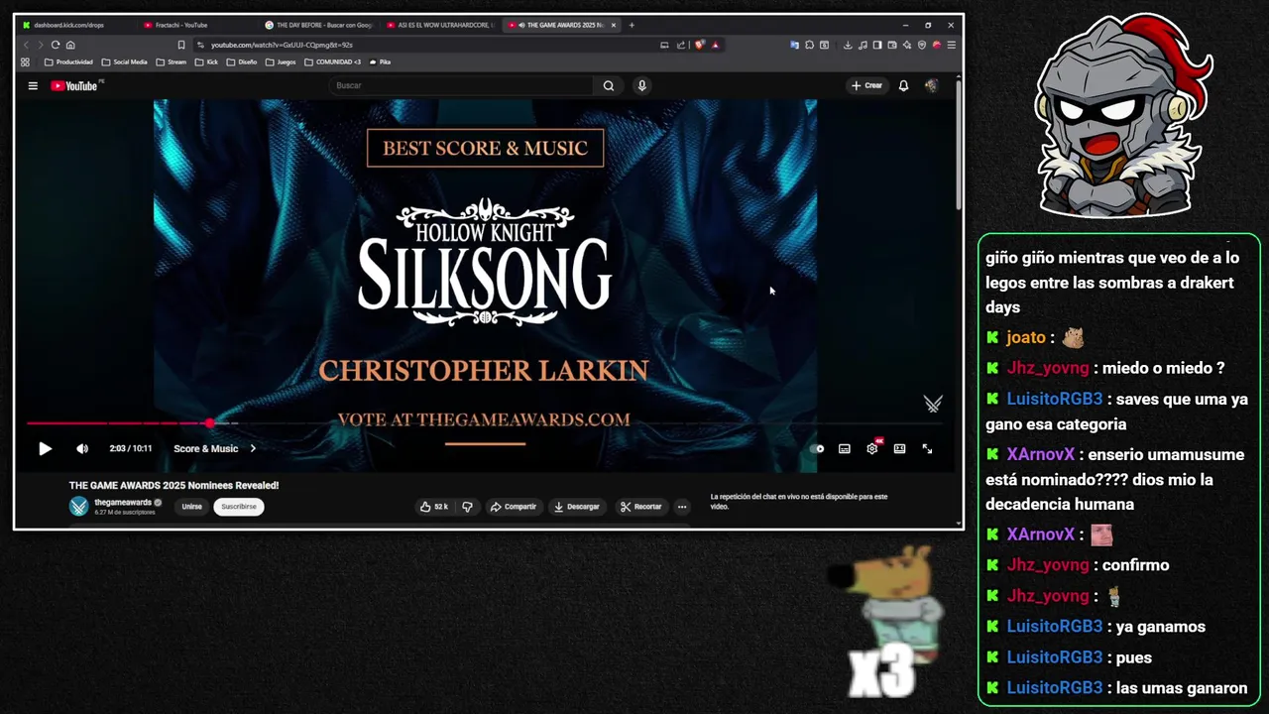Click the Recortar clip button

(x=640, y=507)
